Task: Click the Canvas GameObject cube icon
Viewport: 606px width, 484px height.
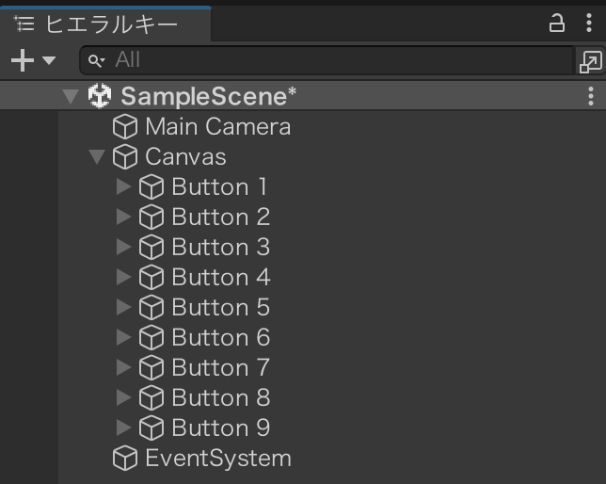Action: pos(124,156)
